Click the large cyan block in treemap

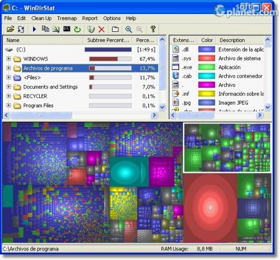tap(129, 172)
